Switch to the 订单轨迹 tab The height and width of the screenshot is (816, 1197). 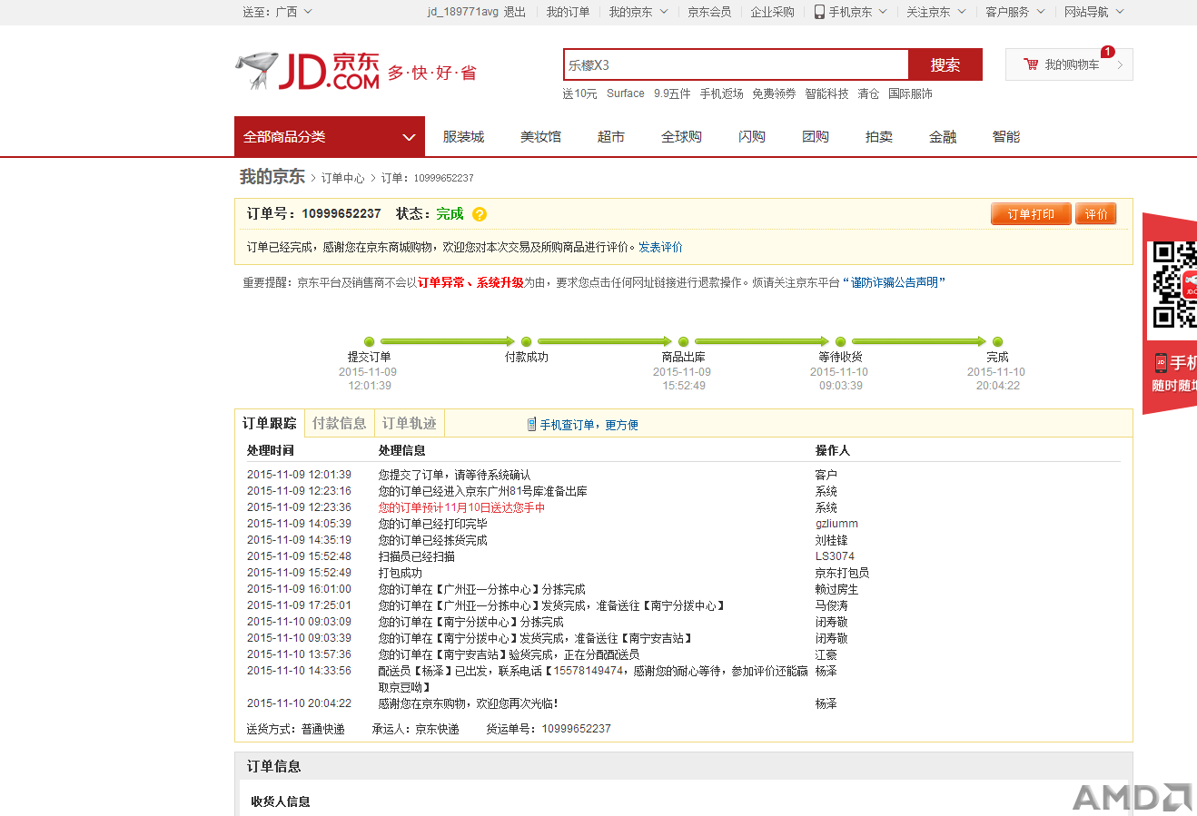pos(410,424)
